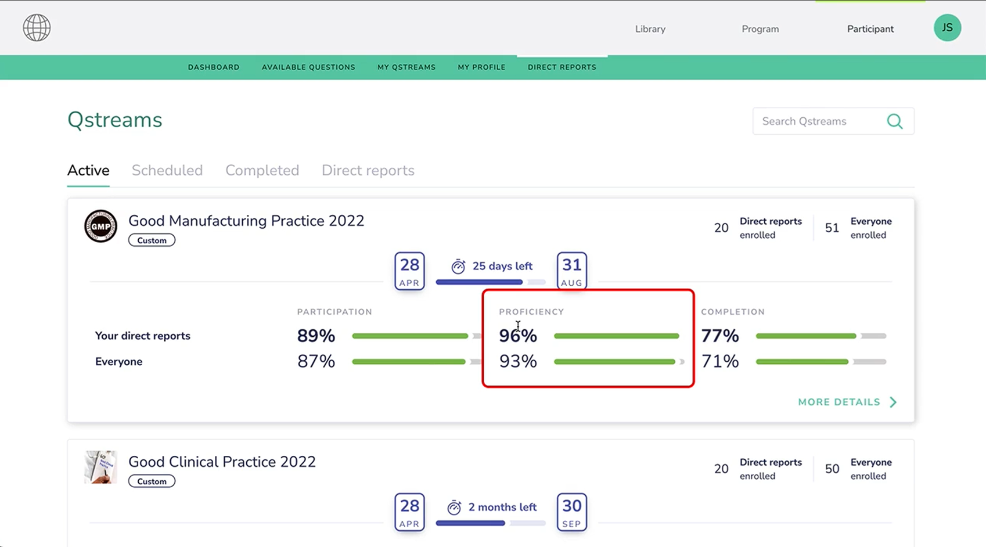The height and width of the screenshot is (547, 986).
Task: Click the PROFICIENCY column header
Action: [531, 312]
